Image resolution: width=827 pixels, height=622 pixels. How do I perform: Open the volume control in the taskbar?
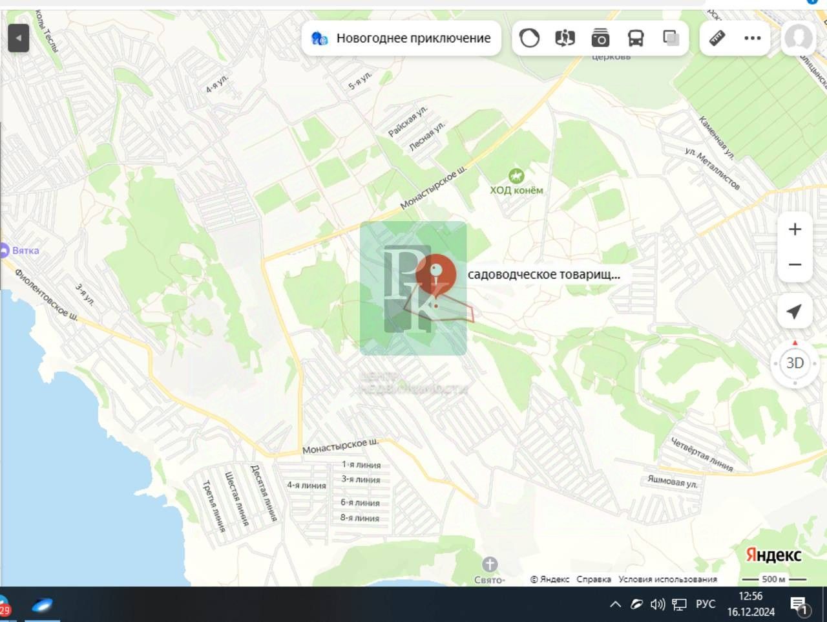(658, 605)
